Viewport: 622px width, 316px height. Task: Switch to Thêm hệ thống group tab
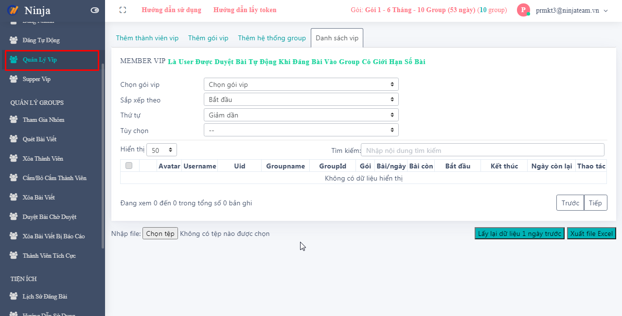point(272,38)
